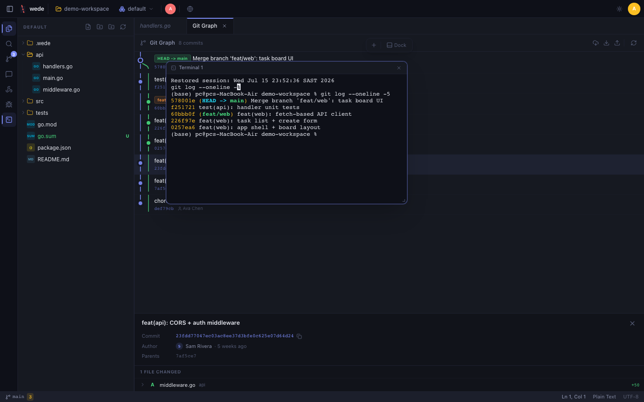Click the red avatar in top bar
Viewport: 644px width, 402px height.
170,9
